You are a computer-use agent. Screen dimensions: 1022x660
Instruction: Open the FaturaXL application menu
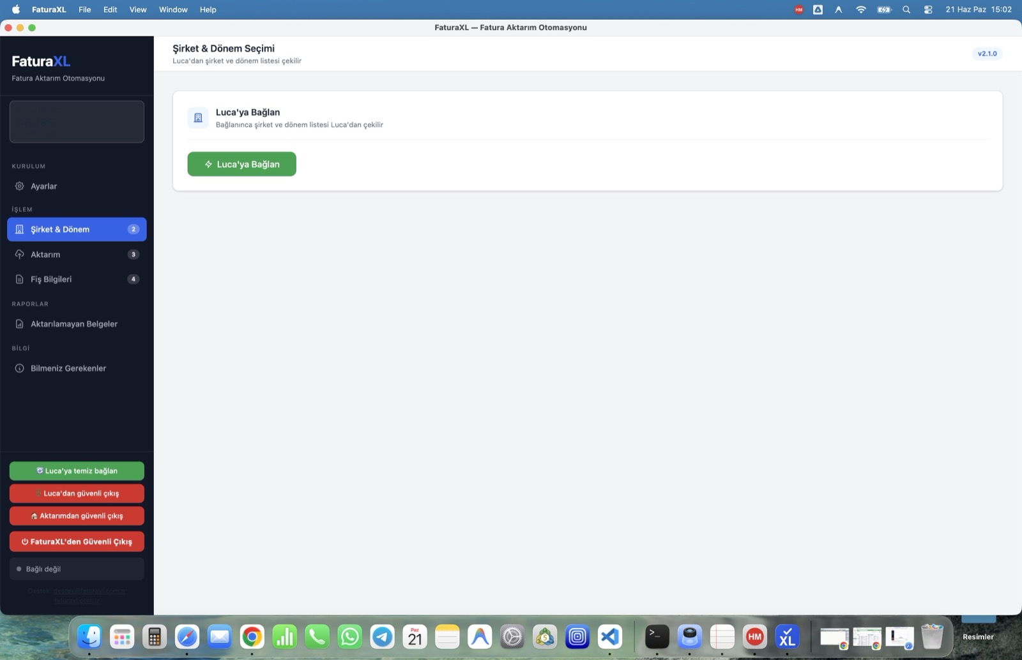(x=49, y=10)
